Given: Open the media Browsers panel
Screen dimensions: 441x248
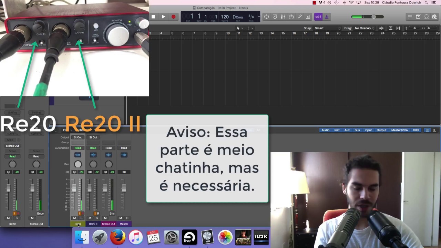Looking at the screenshot, I should click(x=434, y=17).
